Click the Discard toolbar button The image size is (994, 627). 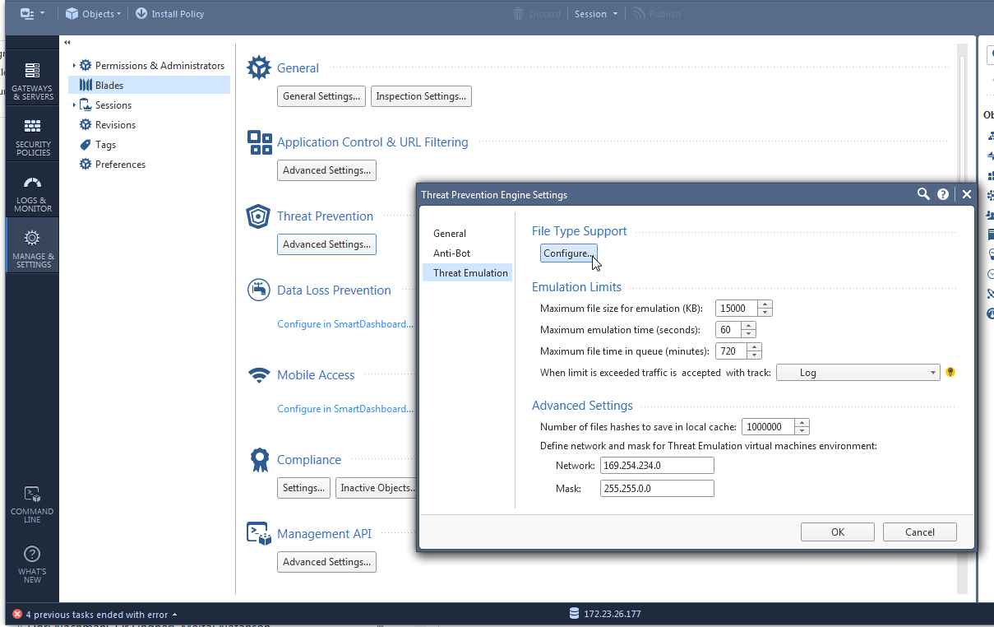coord(536,13)
